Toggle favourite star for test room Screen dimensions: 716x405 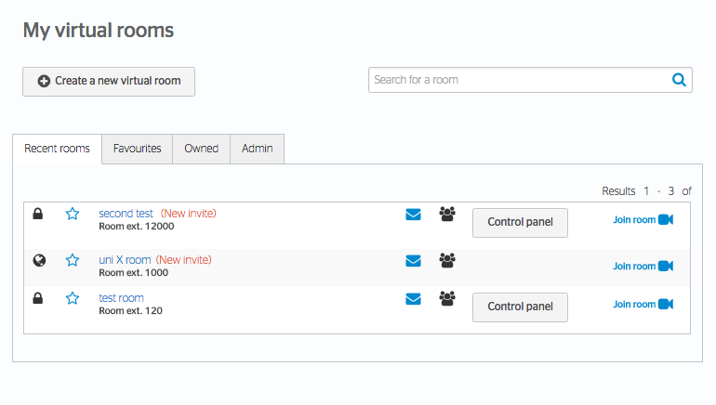tap(73, 298)
